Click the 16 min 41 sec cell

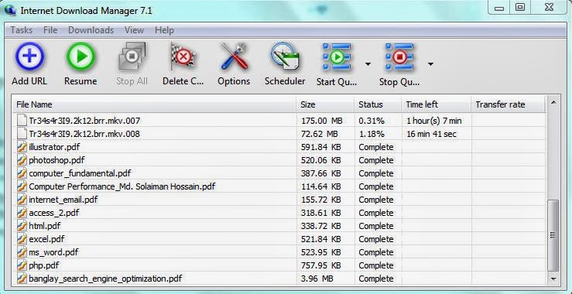pyautogui.click(x=432, y=134)
